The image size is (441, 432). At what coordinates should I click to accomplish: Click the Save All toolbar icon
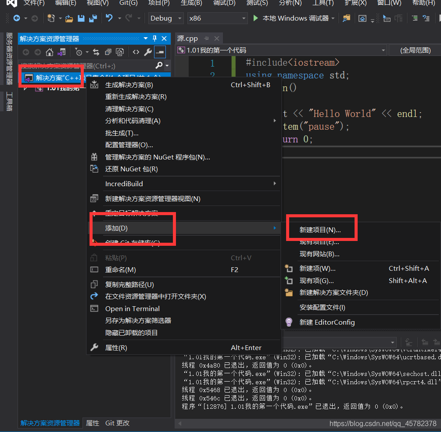click(93, 18)
